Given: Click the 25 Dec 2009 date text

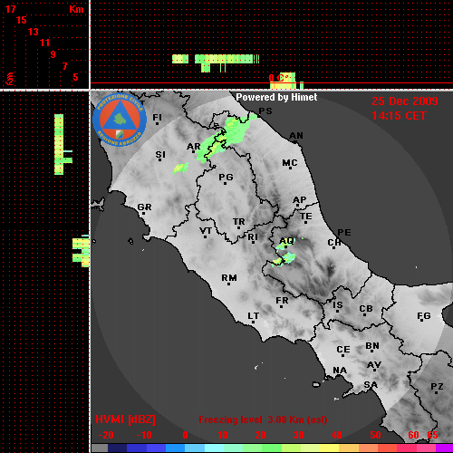Looking at the screenshot, I should click(x=405, y=101).
